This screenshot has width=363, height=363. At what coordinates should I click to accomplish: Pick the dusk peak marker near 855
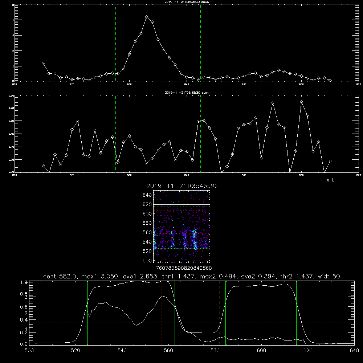(x=273, y=103)
